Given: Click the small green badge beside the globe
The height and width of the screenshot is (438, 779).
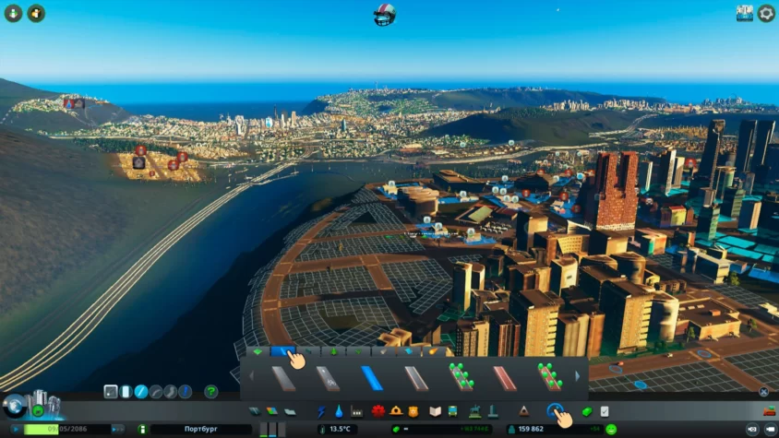Looking at the screenshot, I should tap(38, 411).
